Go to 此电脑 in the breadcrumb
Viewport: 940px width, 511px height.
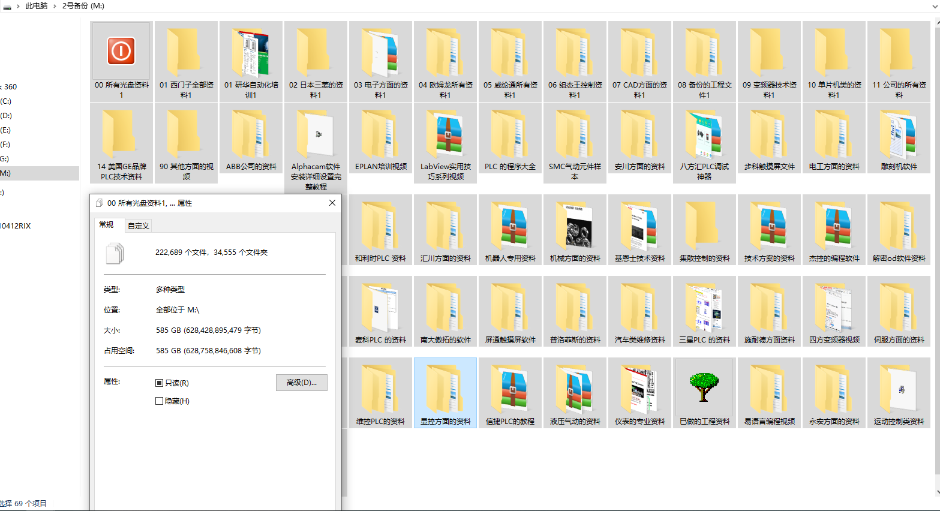coord(36,6)
